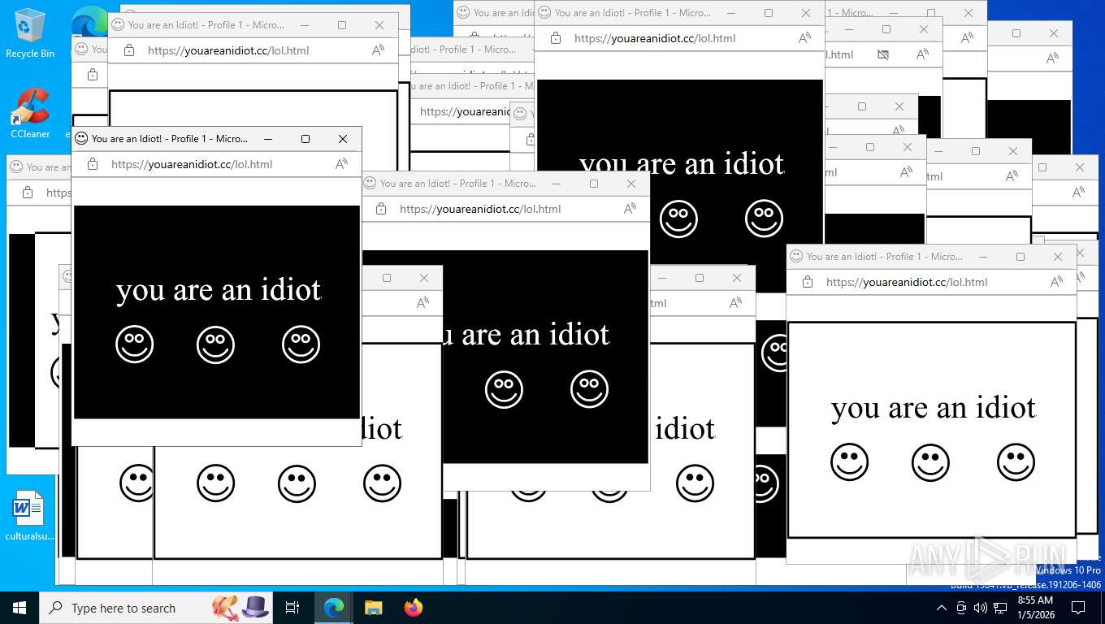Viewport: 1105px width, 624px height.
Task: Click the smiley favicon of the three-smiley black window
Action: (81, 139)
